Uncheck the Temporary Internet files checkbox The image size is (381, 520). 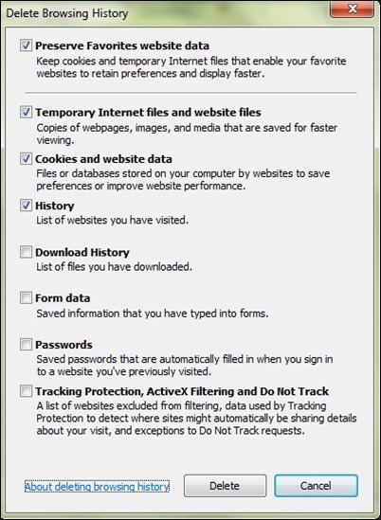tap(26, 112)
